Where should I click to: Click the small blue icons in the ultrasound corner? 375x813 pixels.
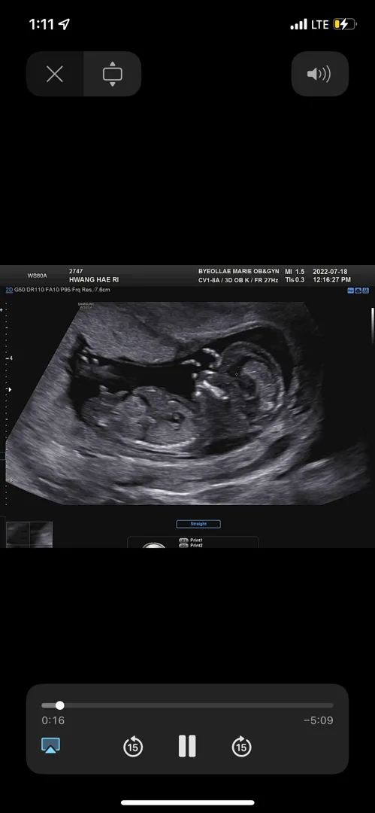click(358, 291)
